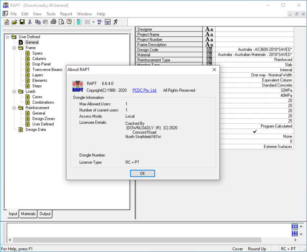This screenshot has width=307, height=252.
Task: Click the Cover status bar entry
Action: tap(237, 249)
